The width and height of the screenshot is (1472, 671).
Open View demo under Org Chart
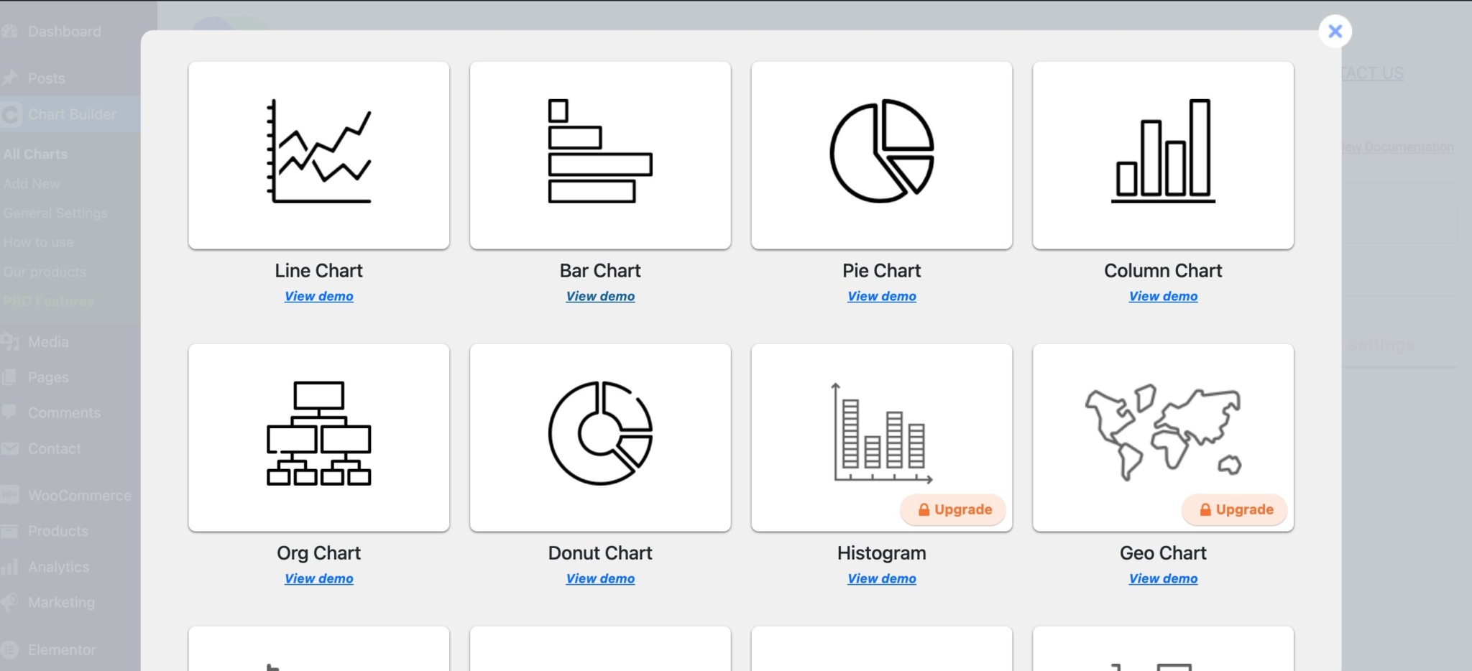click(318, 578)
